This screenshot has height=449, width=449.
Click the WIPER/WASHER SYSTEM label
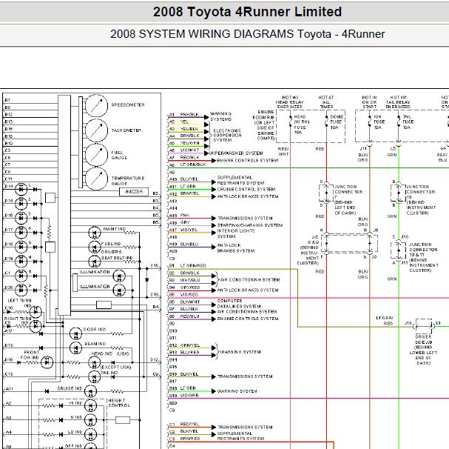pyautogui.click(x=236, y=153)
